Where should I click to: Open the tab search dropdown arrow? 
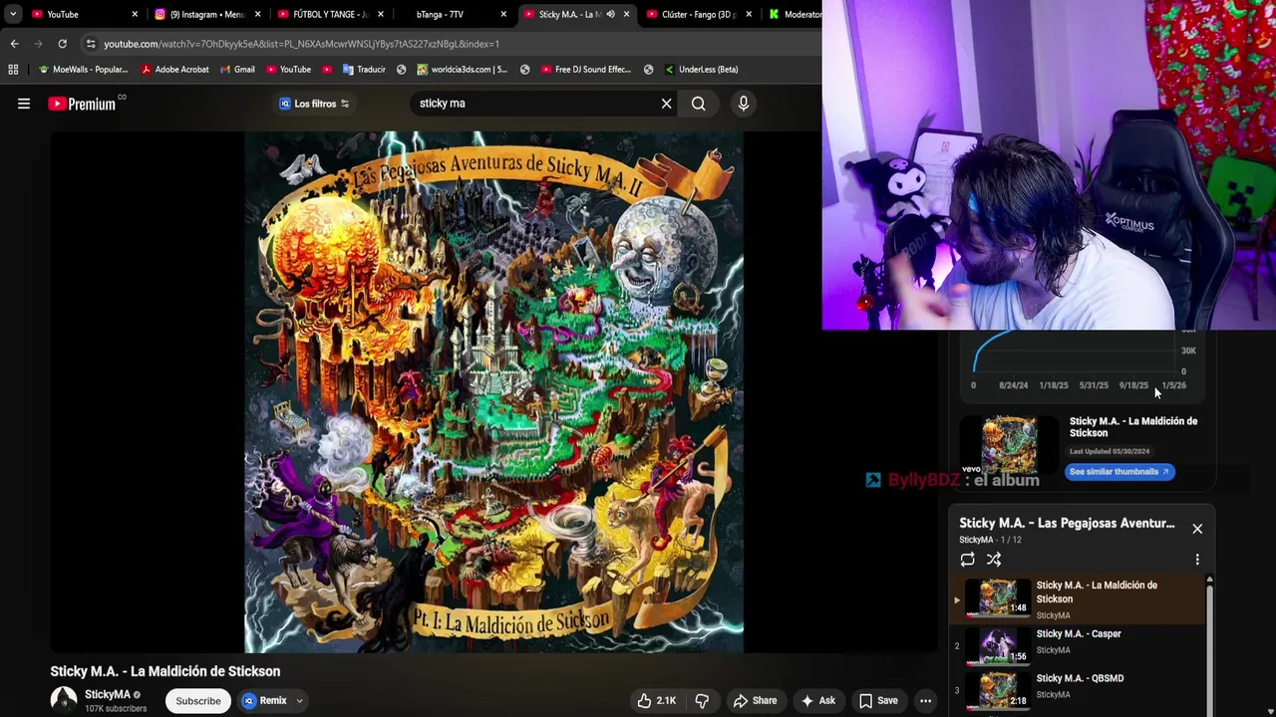pyautogui.click(x=12, y=14)
